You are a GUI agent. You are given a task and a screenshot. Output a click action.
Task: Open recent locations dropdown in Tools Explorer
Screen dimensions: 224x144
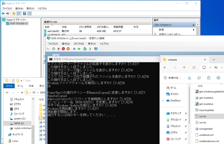[18, 93]
